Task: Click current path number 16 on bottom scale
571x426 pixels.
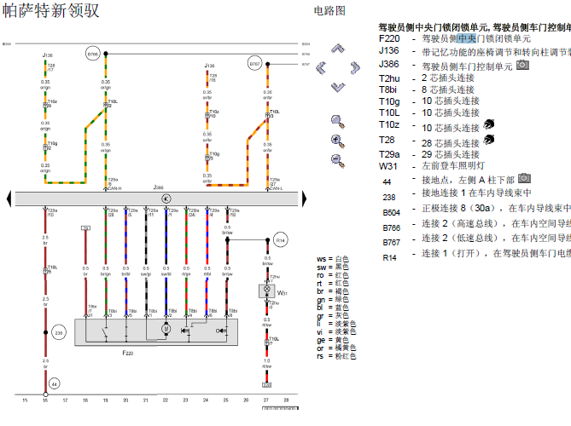Action: (x=45, y=400)
